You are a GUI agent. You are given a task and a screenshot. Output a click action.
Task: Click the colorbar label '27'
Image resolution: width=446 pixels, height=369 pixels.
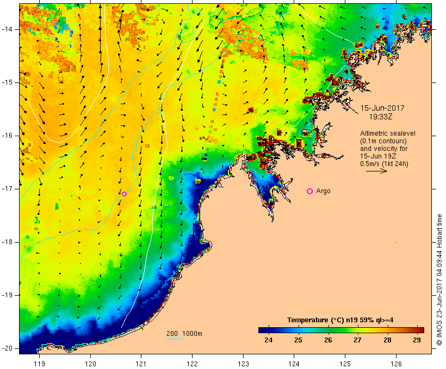[x=357, y=340]
